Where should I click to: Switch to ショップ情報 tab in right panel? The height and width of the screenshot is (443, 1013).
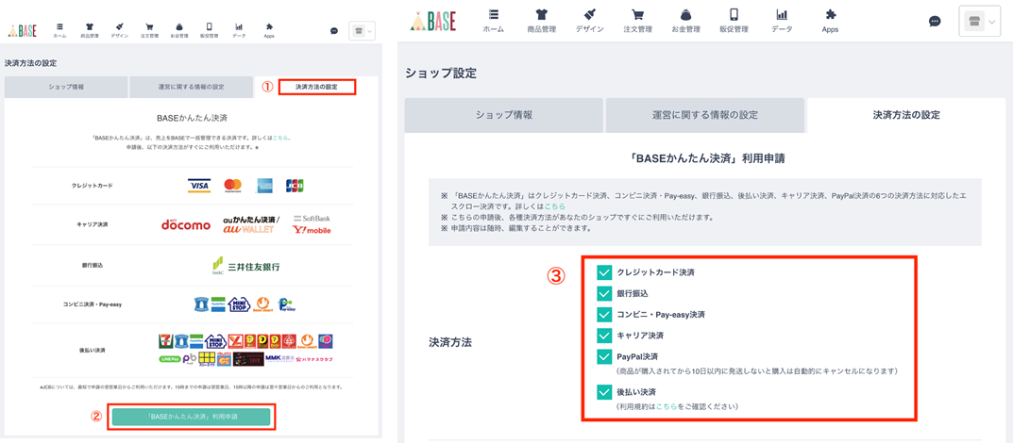pyautogui.click(x=503, y=115)
